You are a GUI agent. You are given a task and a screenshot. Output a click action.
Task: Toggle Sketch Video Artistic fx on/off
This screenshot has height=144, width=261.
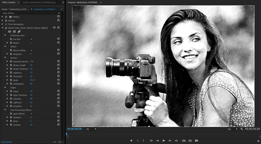point(6,28)
